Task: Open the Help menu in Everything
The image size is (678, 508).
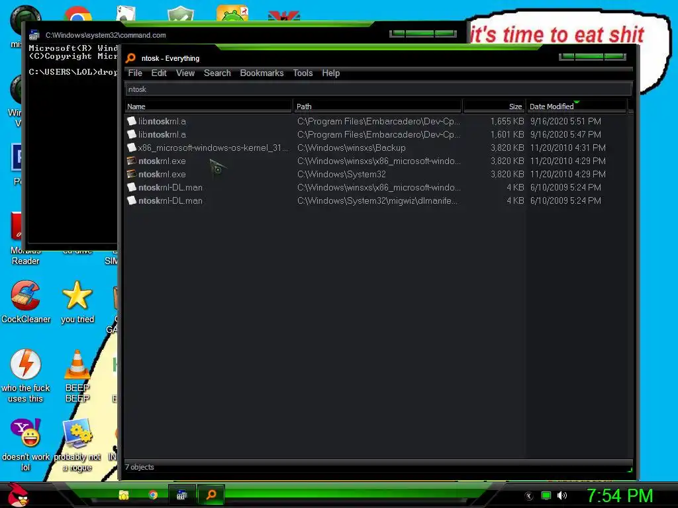Action: coord(331,73)
